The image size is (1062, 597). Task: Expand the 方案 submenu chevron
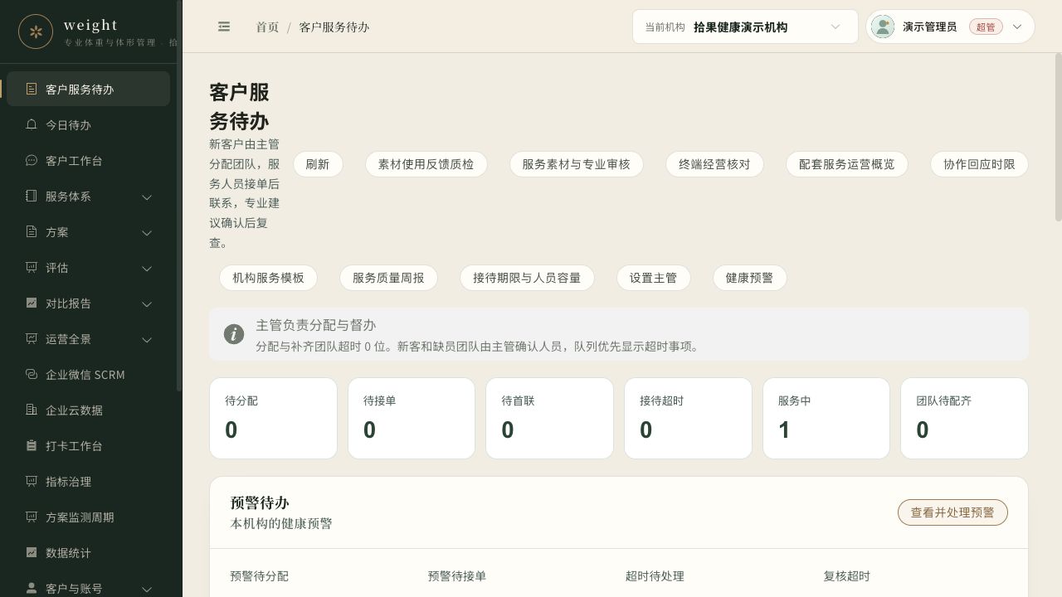click(x=147, y=232)
